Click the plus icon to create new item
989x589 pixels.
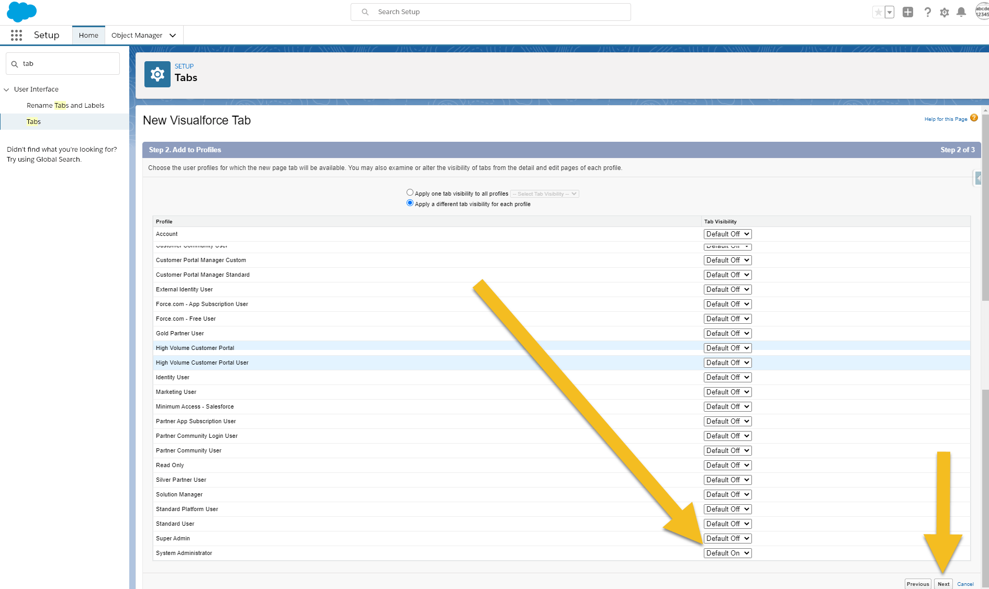[x=908, y=12]
